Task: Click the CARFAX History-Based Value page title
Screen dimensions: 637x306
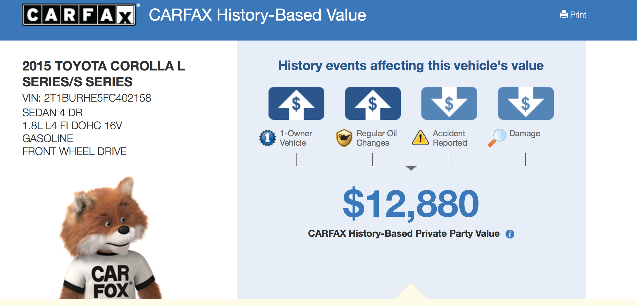Action: coord(257,15)
